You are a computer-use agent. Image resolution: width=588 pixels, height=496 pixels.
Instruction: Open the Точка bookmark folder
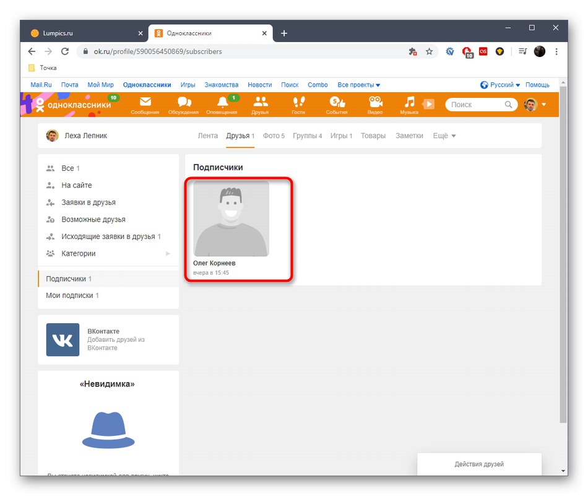tap(43, 68)
